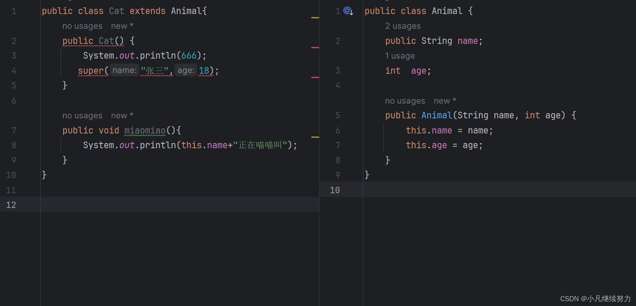This screenshot has height=306, width=636.
Task: Click 'this.name = name;' assignment line
Action: pyautogui.click(x=449, y=131)
